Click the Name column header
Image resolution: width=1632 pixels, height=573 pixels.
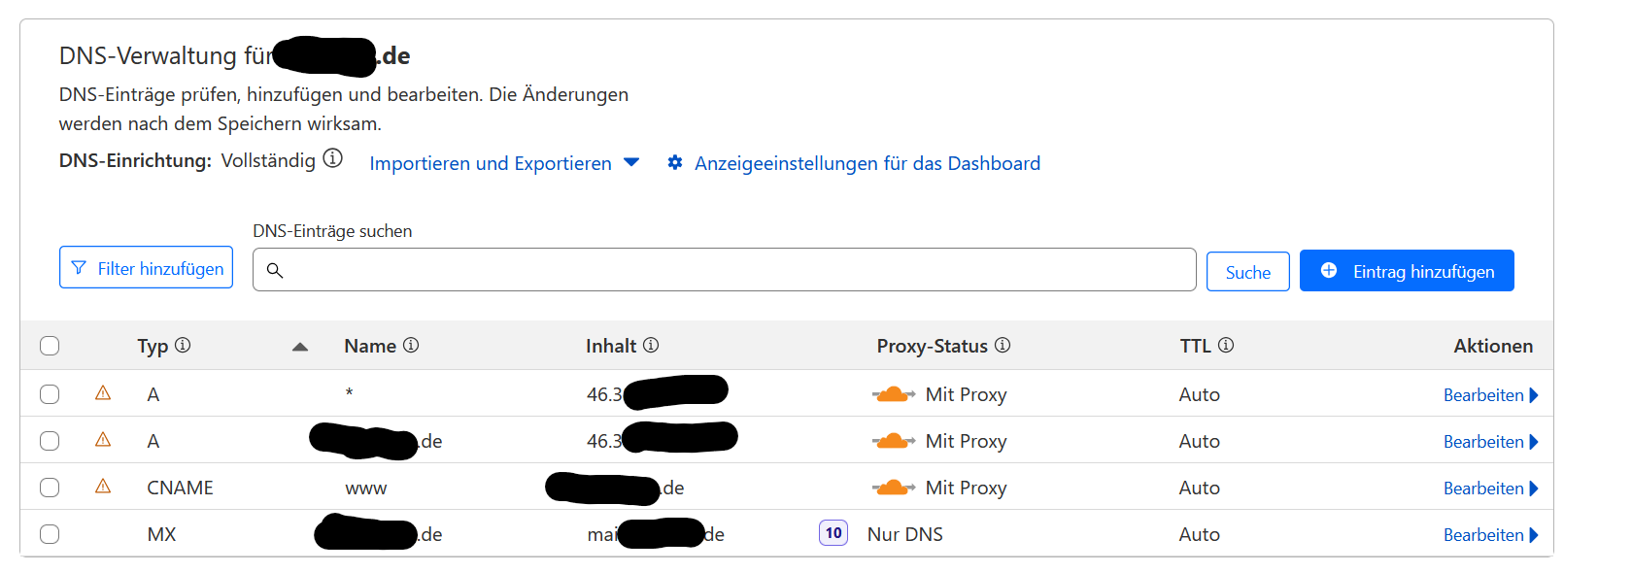370,346
